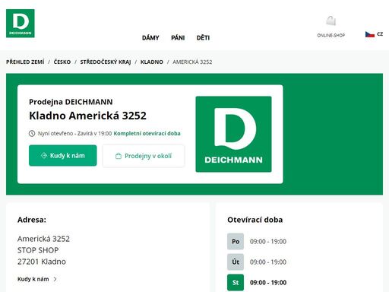Image resolution: width=389 pixels, height=292 pixels.
Task: Click the green Kudy k nám button
Action: click(63, 155)
